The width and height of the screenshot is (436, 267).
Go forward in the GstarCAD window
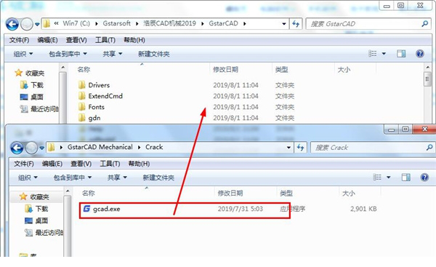click(27, 24)
